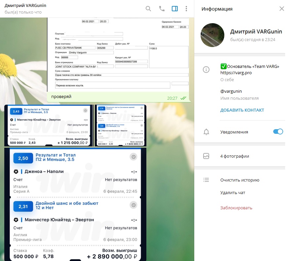Screen dimensions: 299x261
Task: Click the @vargunin username
Action: tap(231, 91)
